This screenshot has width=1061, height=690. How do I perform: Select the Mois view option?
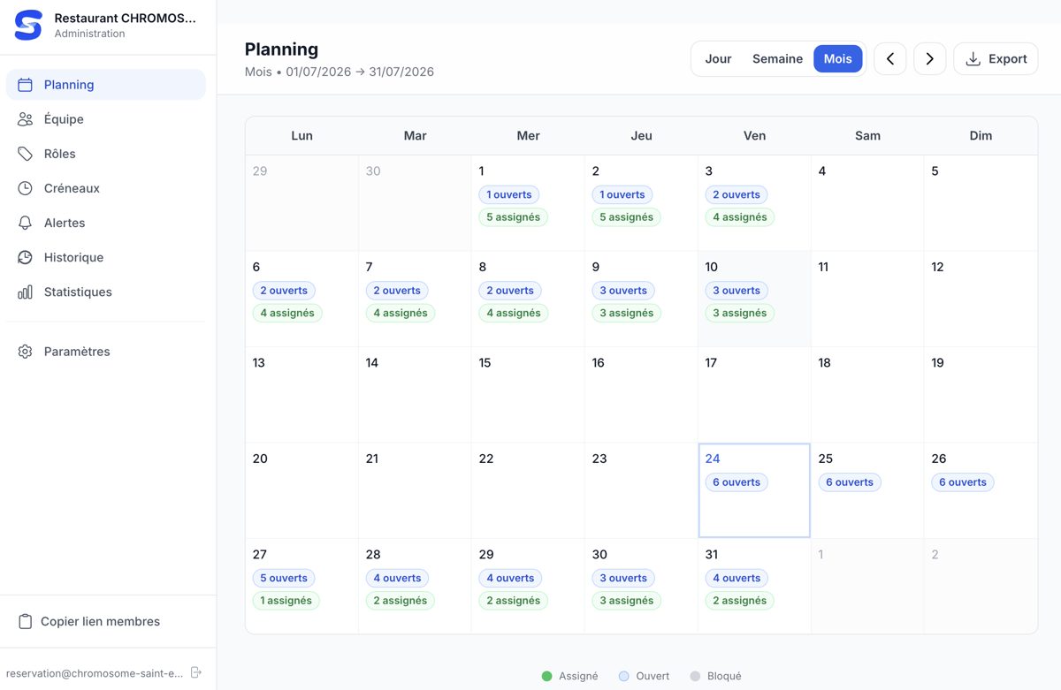837,59
